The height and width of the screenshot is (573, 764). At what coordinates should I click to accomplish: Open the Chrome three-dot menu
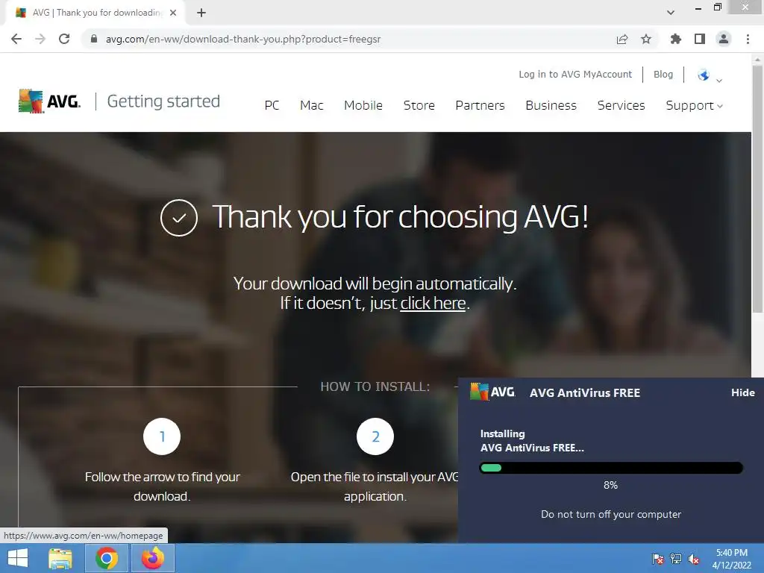pyautogui.click(x=748, y=39)
